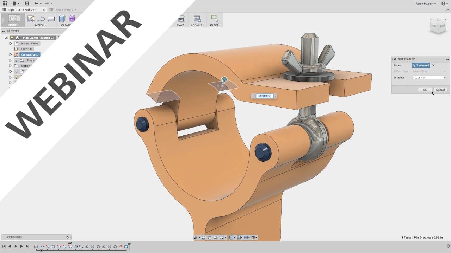Toggle visibility lightbulb for Origin folder

tap(16, 60)
